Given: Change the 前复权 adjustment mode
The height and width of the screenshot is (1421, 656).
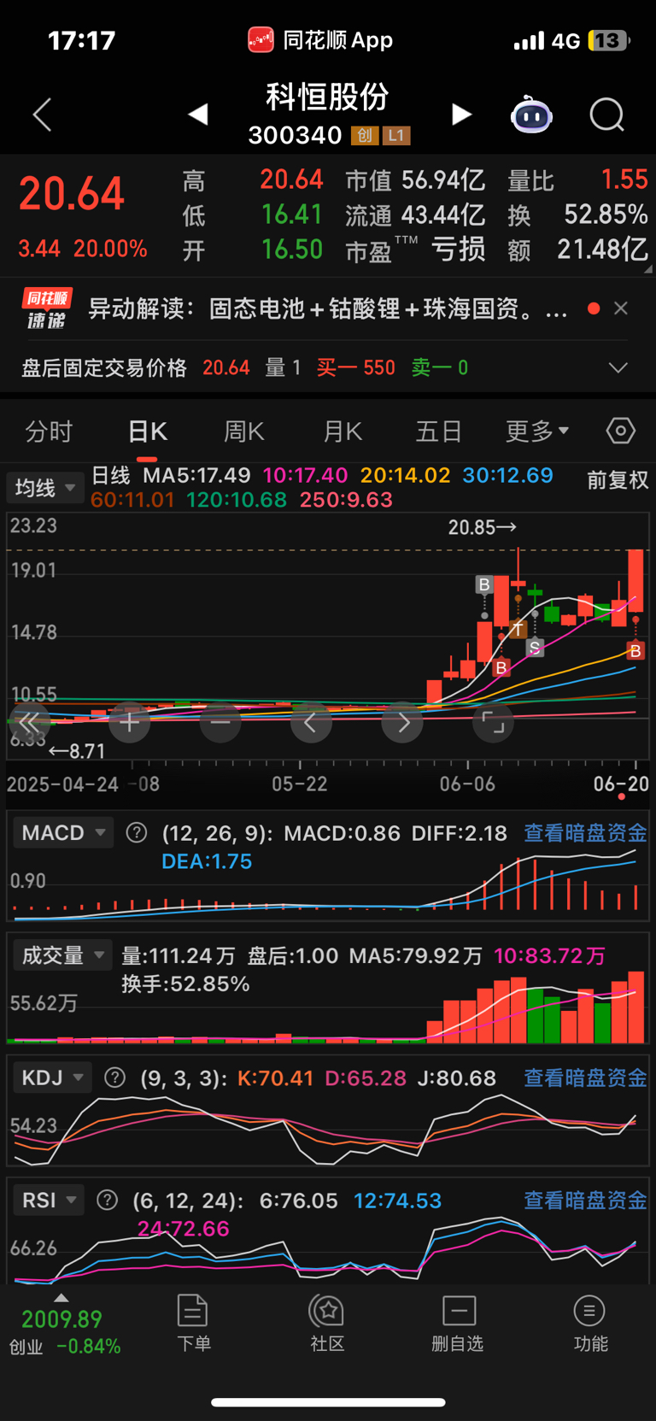Looking at the screenshot, I should (x=618, y=480).
